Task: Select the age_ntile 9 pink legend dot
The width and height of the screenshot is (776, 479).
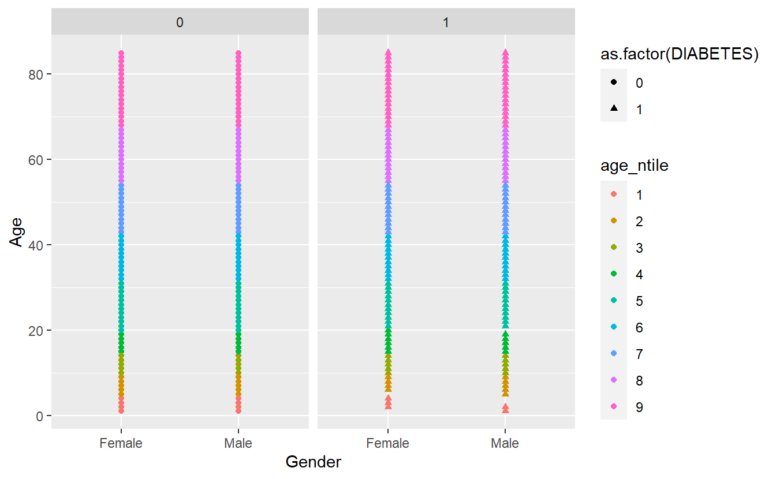Action: point(614,407)
